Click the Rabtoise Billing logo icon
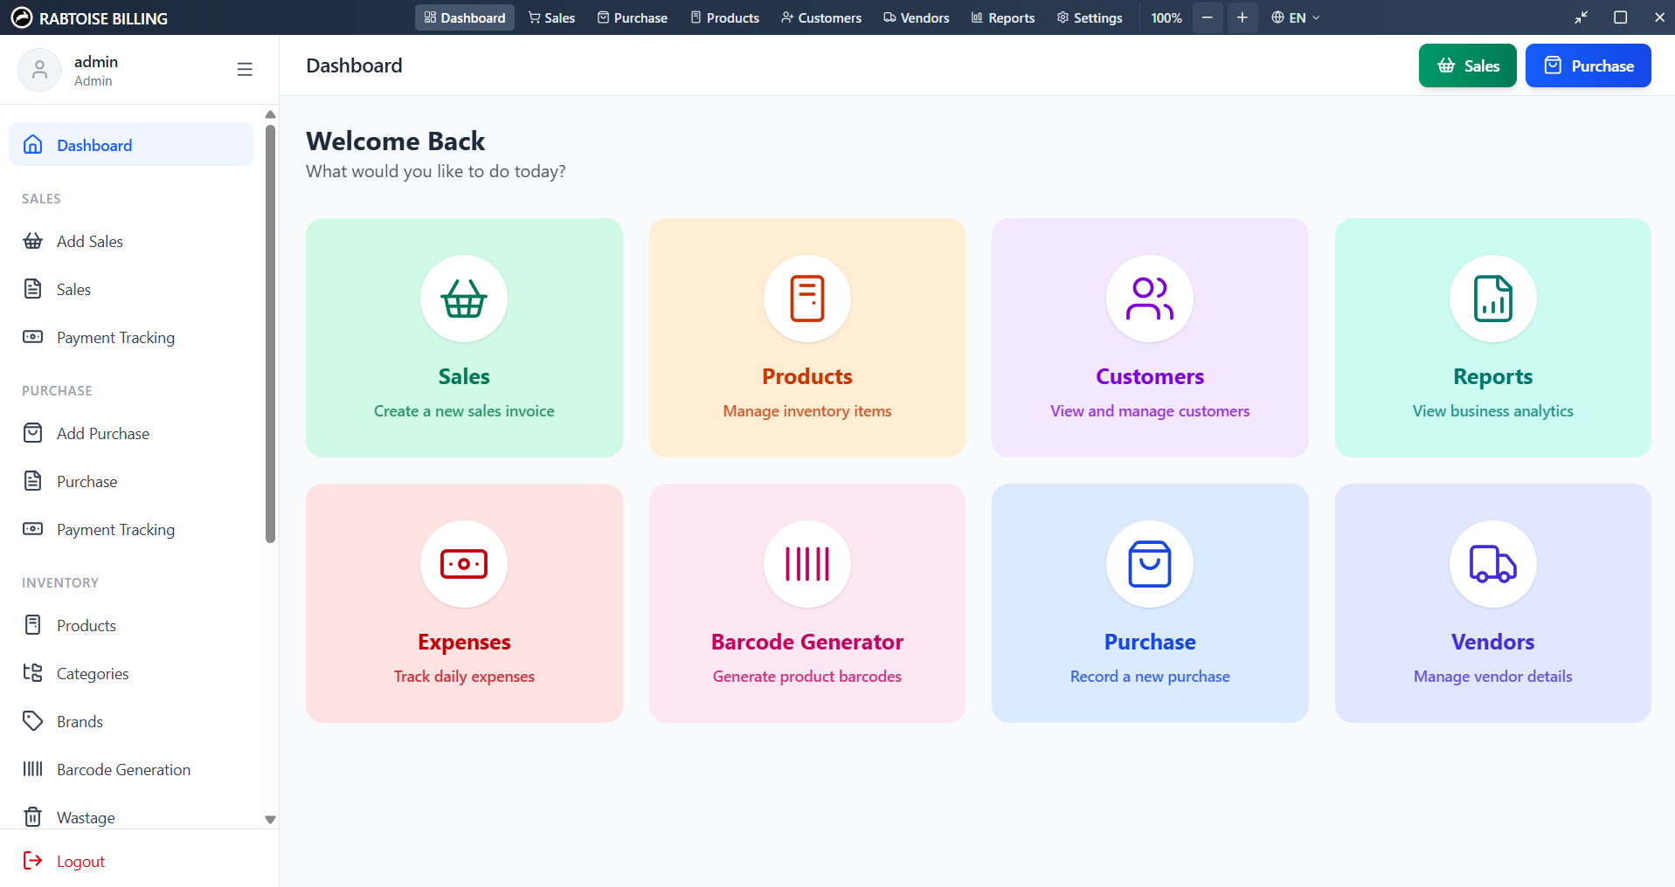1675x887 pixels. tap(22, 17)
